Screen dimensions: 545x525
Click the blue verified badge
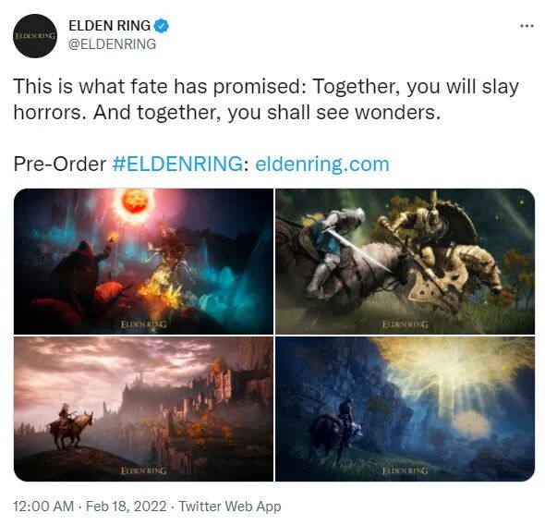tap(162, 26)
